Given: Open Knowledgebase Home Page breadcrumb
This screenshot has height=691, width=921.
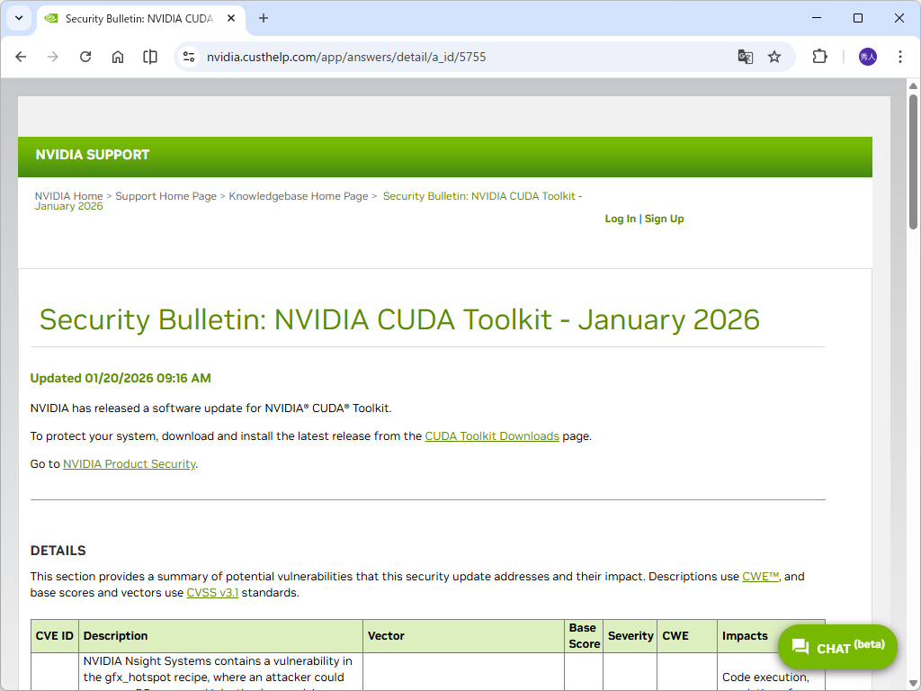Looking at the screenshot, I should pos(299,196).
